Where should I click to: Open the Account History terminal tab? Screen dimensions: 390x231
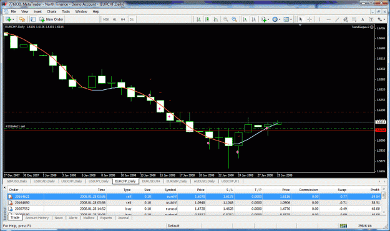[x=37, y=218]
